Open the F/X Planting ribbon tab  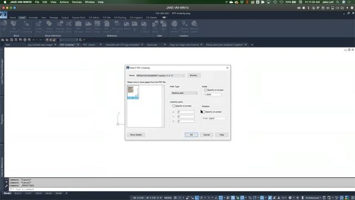[120, 17]
